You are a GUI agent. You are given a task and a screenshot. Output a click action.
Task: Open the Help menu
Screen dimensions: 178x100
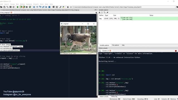tap(51, 4)
